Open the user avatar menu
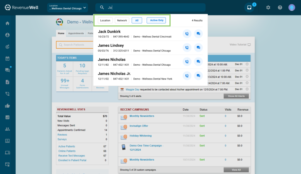This screenshot has height=174, width=301. click(x=292, y=8)
